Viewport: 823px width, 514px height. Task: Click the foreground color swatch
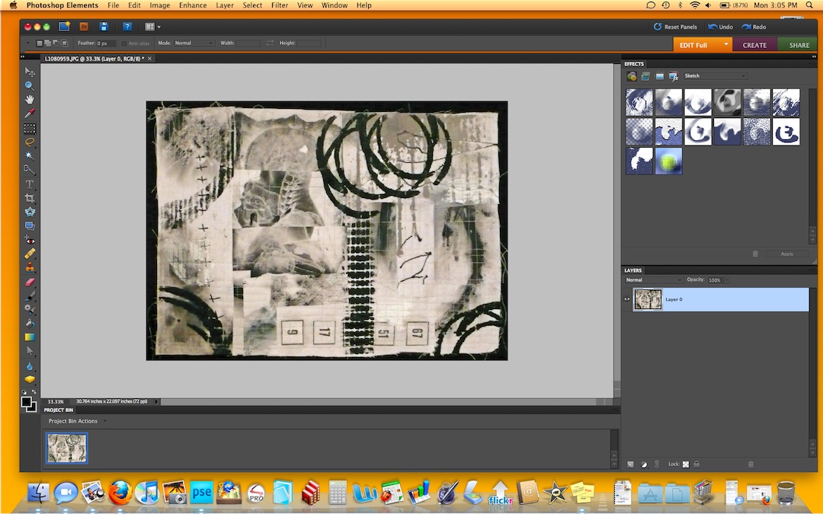point(26,402)
